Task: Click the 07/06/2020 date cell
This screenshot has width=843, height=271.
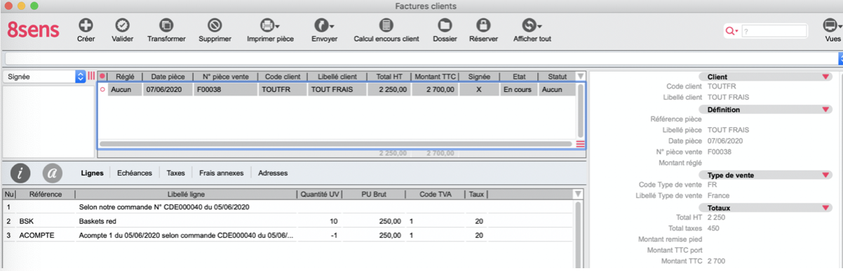Action: pyautogui.click(x=168, y=90)
